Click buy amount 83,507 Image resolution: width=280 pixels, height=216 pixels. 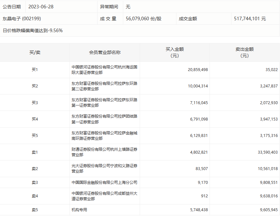[x=201, y=169]
